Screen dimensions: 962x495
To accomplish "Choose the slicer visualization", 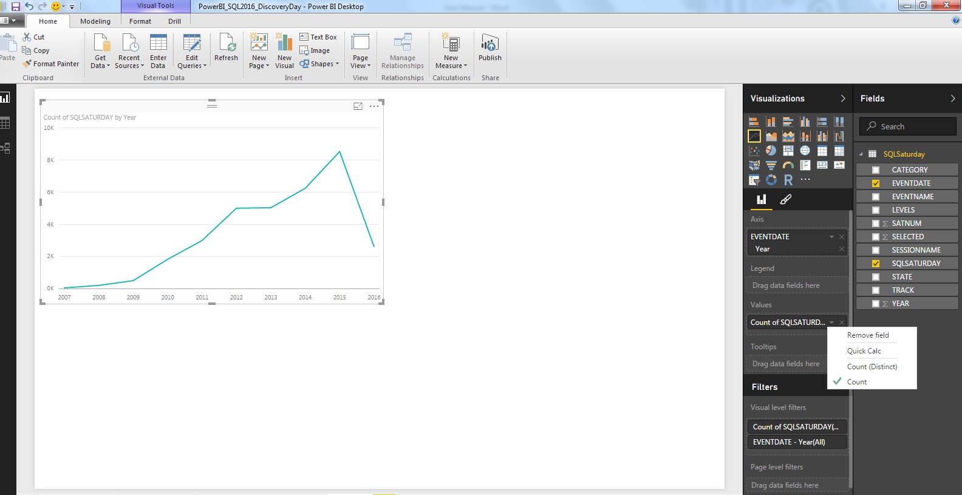I will click(754, 180).
